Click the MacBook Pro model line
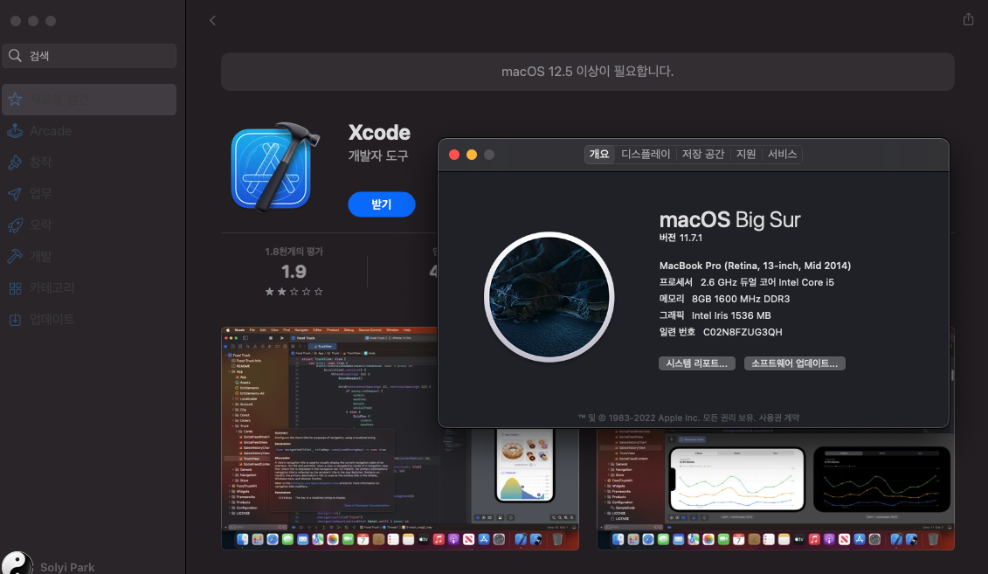Viewport: 988px width, 574px height. click(x=755, y=266)
